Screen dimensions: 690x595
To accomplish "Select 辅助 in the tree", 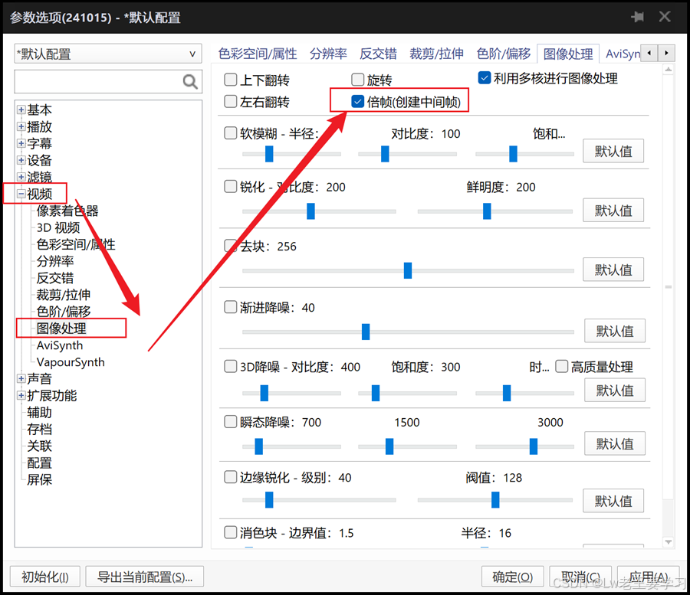I will coord(39,412).
